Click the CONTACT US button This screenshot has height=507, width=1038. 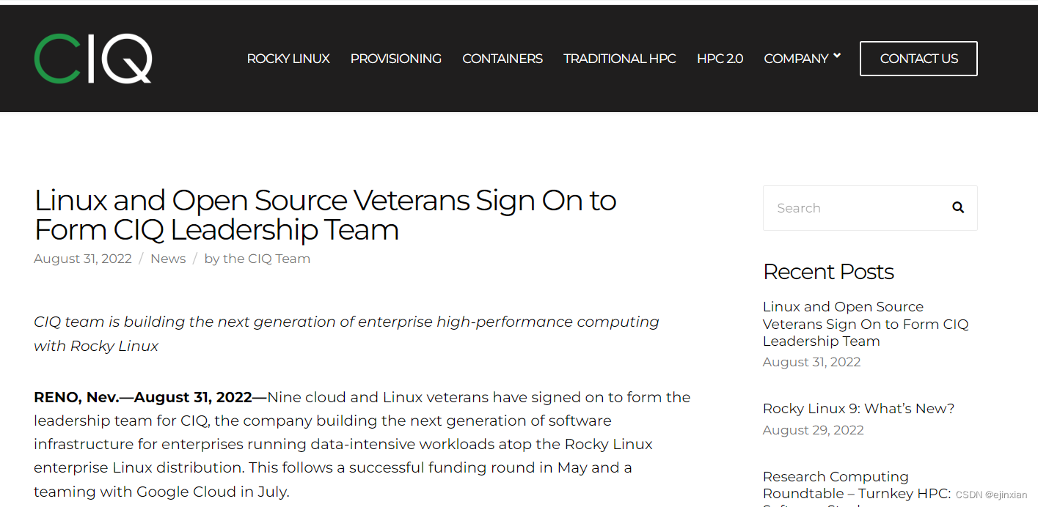918,59
